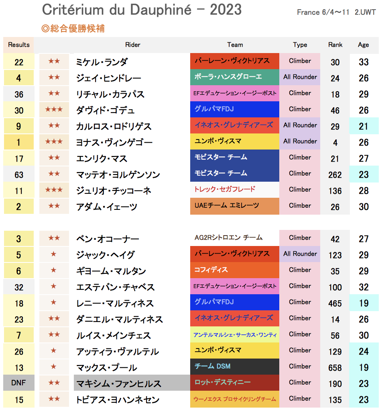
Task: Click the Rank column header
Action: [x=335, y=45]
